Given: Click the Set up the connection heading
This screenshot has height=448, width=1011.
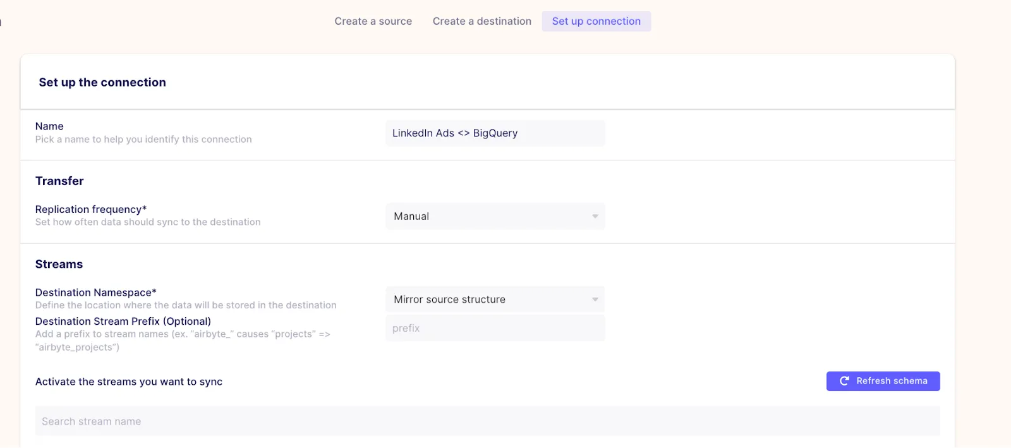Looking at the screenshot, I should 102,82.
